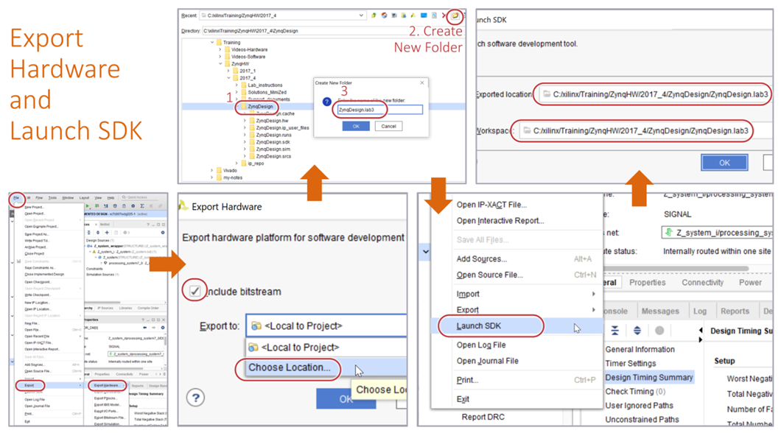The image size is (781, 433).
Task: Choose Open IP-XACT File... in enlarged menu
Action: tap(517, 205)
